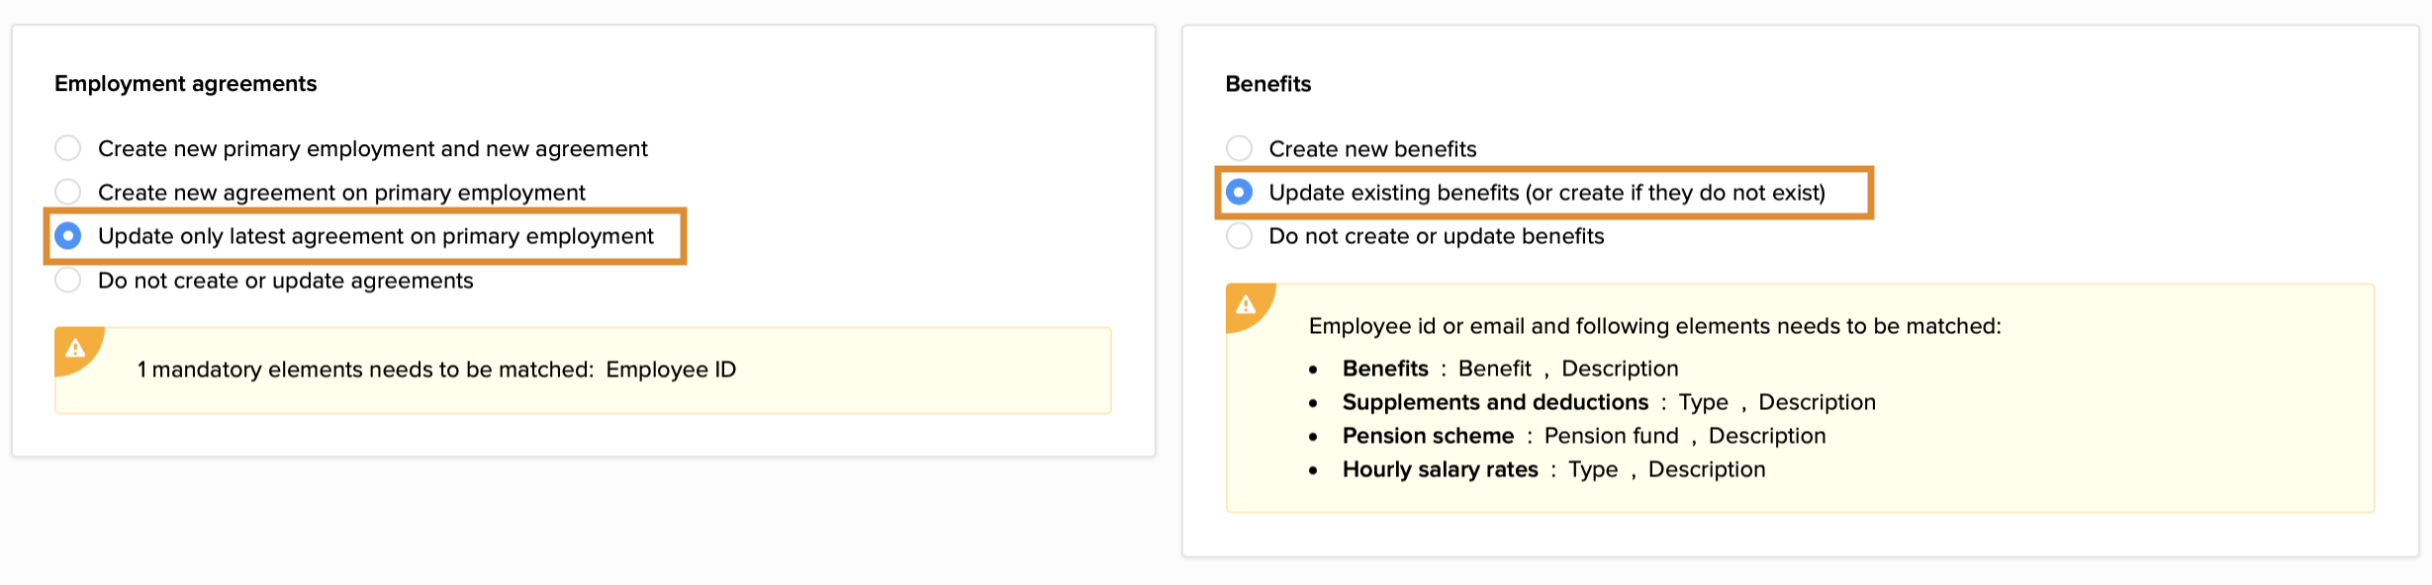Click the "Employee id or email" notice sentence
This screenshot has width=2432, height=585.
tap(1653, 326)
